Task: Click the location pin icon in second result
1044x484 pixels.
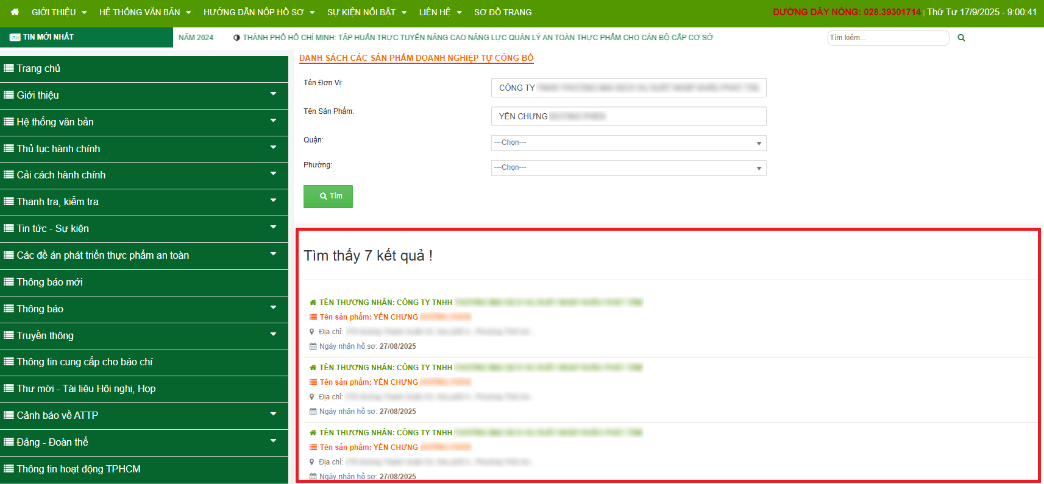Action: [x=312, y=397]
